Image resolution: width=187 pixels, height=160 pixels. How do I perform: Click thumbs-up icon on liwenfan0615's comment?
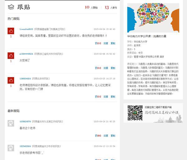coord(11,31)
